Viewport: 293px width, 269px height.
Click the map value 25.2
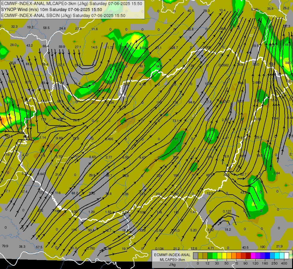(286, 8)
